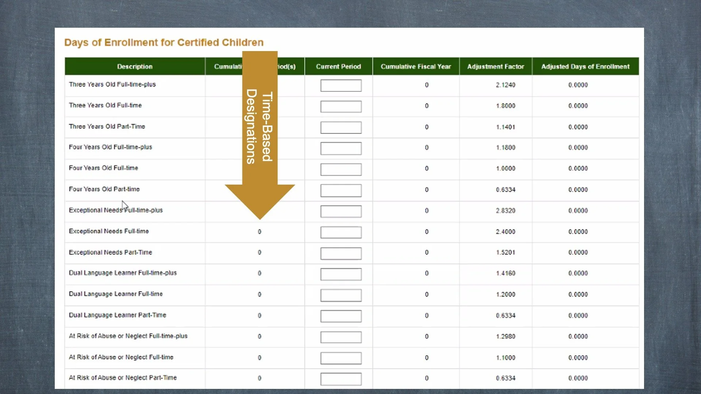Click the At Risk of Abuse or Neglect Part-Time field
The image size is (701, 394).
pyautogui.click(x=340, y=379)
